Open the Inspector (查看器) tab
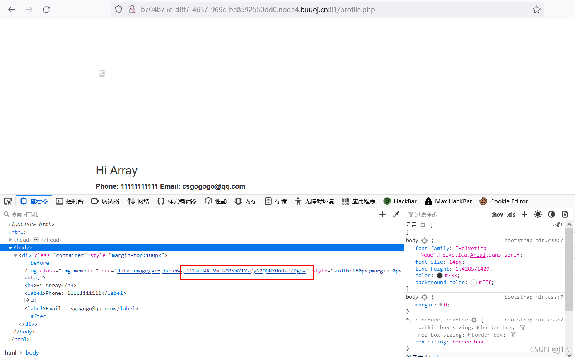The width and height of the screenshot is (575, 357). [x=34, y=201]
